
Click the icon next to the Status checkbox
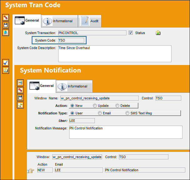point(158,33)
